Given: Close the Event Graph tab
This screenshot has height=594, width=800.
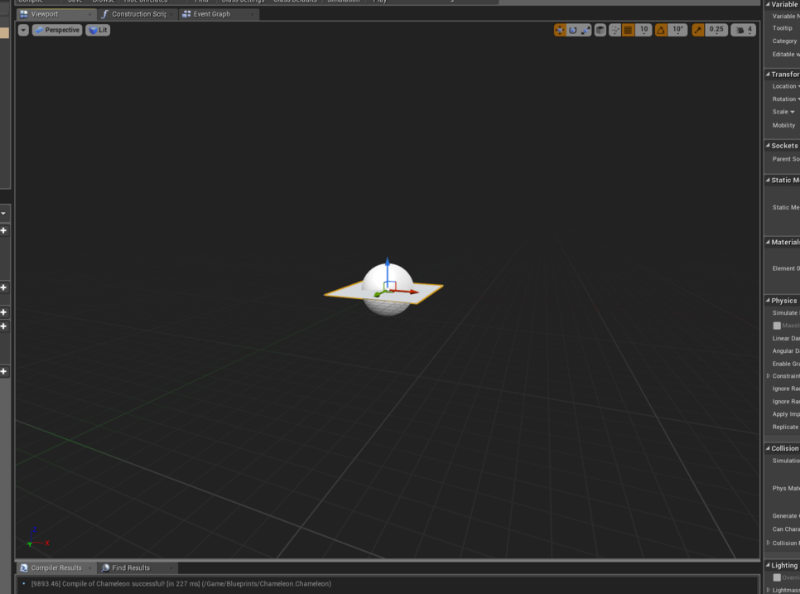Looking at the screenshot, I should coord(252,14).
